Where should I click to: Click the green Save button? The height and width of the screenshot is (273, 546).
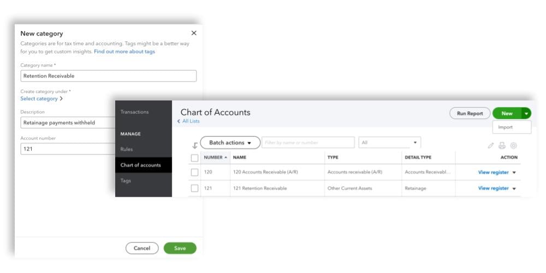[180, 248]
